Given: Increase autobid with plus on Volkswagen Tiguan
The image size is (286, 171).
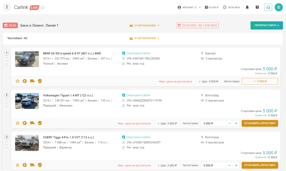Looking at the screenshot, I should (x=236, y=124).
